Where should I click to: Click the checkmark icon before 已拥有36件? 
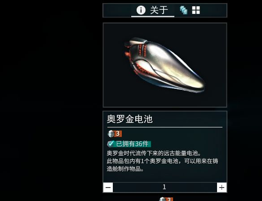point(111,144)
